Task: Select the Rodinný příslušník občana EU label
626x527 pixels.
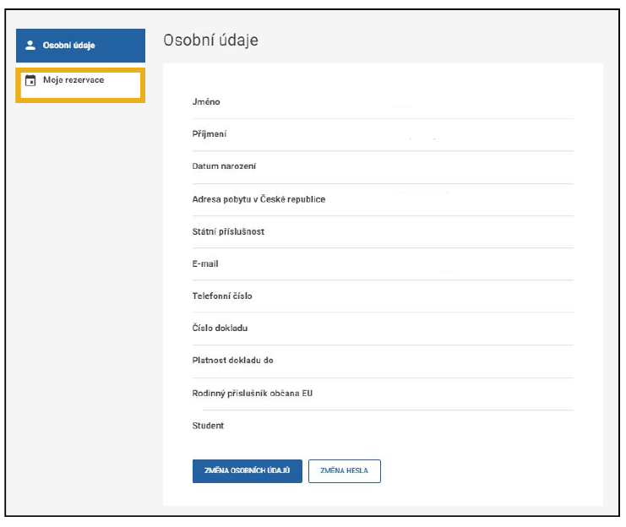Action: tap(253, 394)
